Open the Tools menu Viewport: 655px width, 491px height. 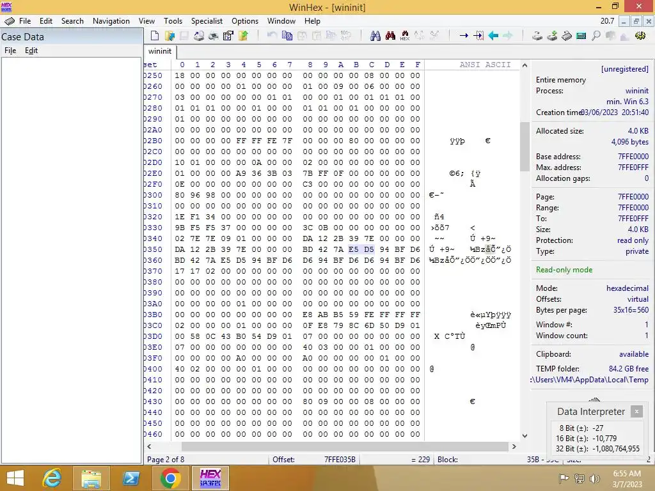point(173,21)
